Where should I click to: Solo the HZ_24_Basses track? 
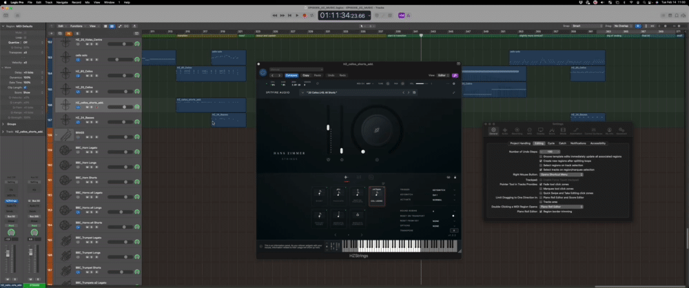91,121
